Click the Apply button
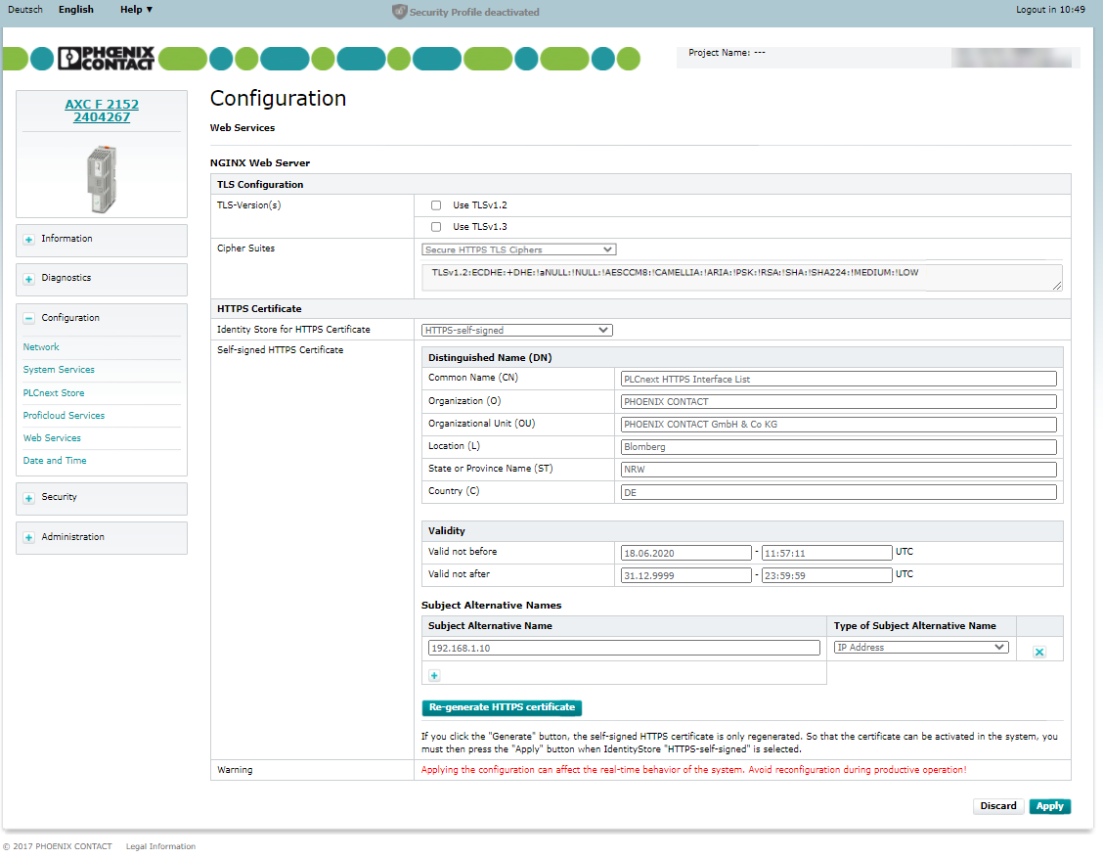 (1049, 806)
